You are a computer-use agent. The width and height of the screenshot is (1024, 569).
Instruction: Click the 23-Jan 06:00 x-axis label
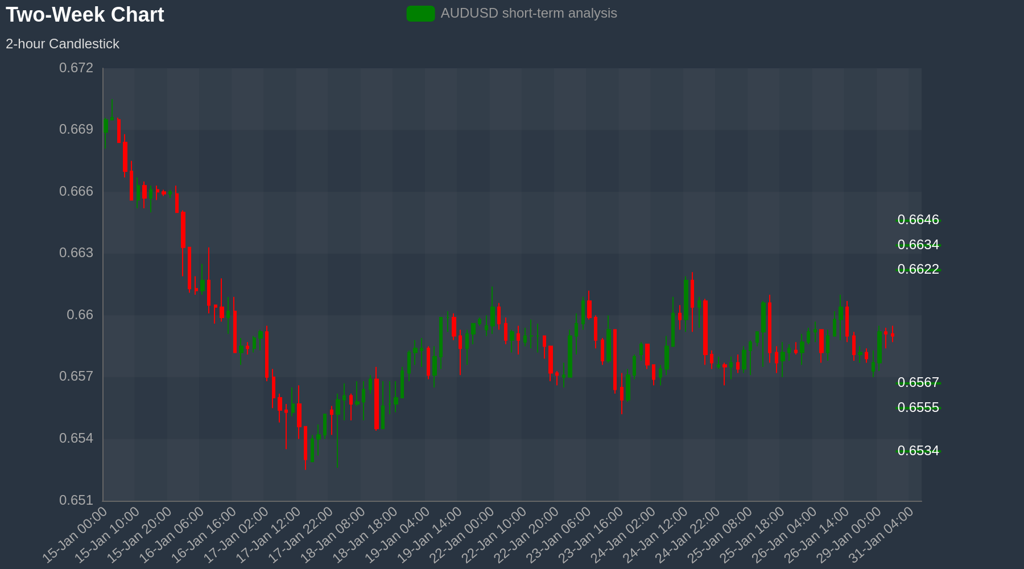click(x=559, y=535)
